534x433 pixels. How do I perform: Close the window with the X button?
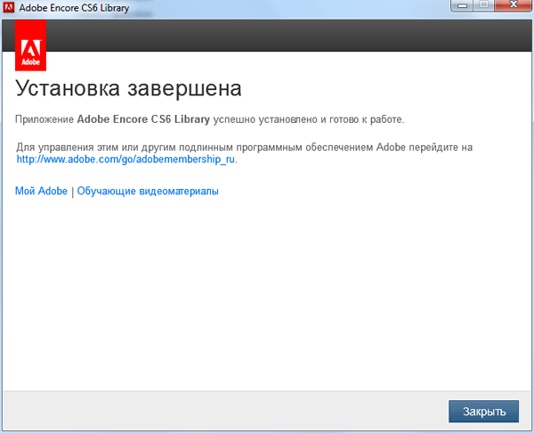tap(514, 5)
